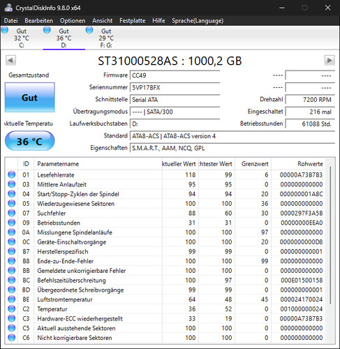This screenshot has width=340, height=349.
Task: Click status icon for 01 Lesefehlerrate
Action: [x=12, y=174]
